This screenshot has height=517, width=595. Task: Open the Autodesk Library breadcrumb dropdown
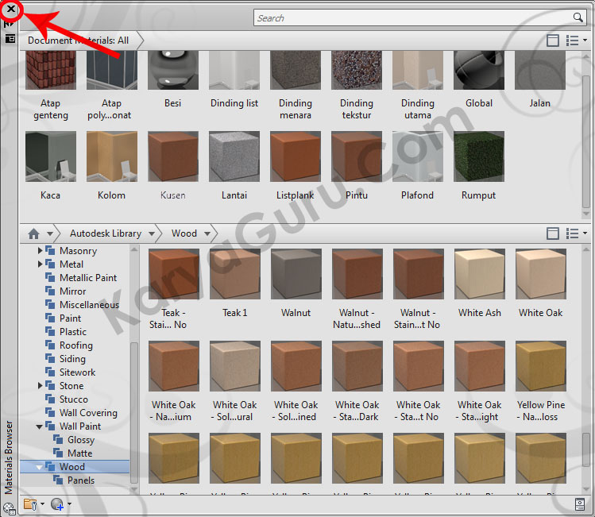(x=153, y=233)
